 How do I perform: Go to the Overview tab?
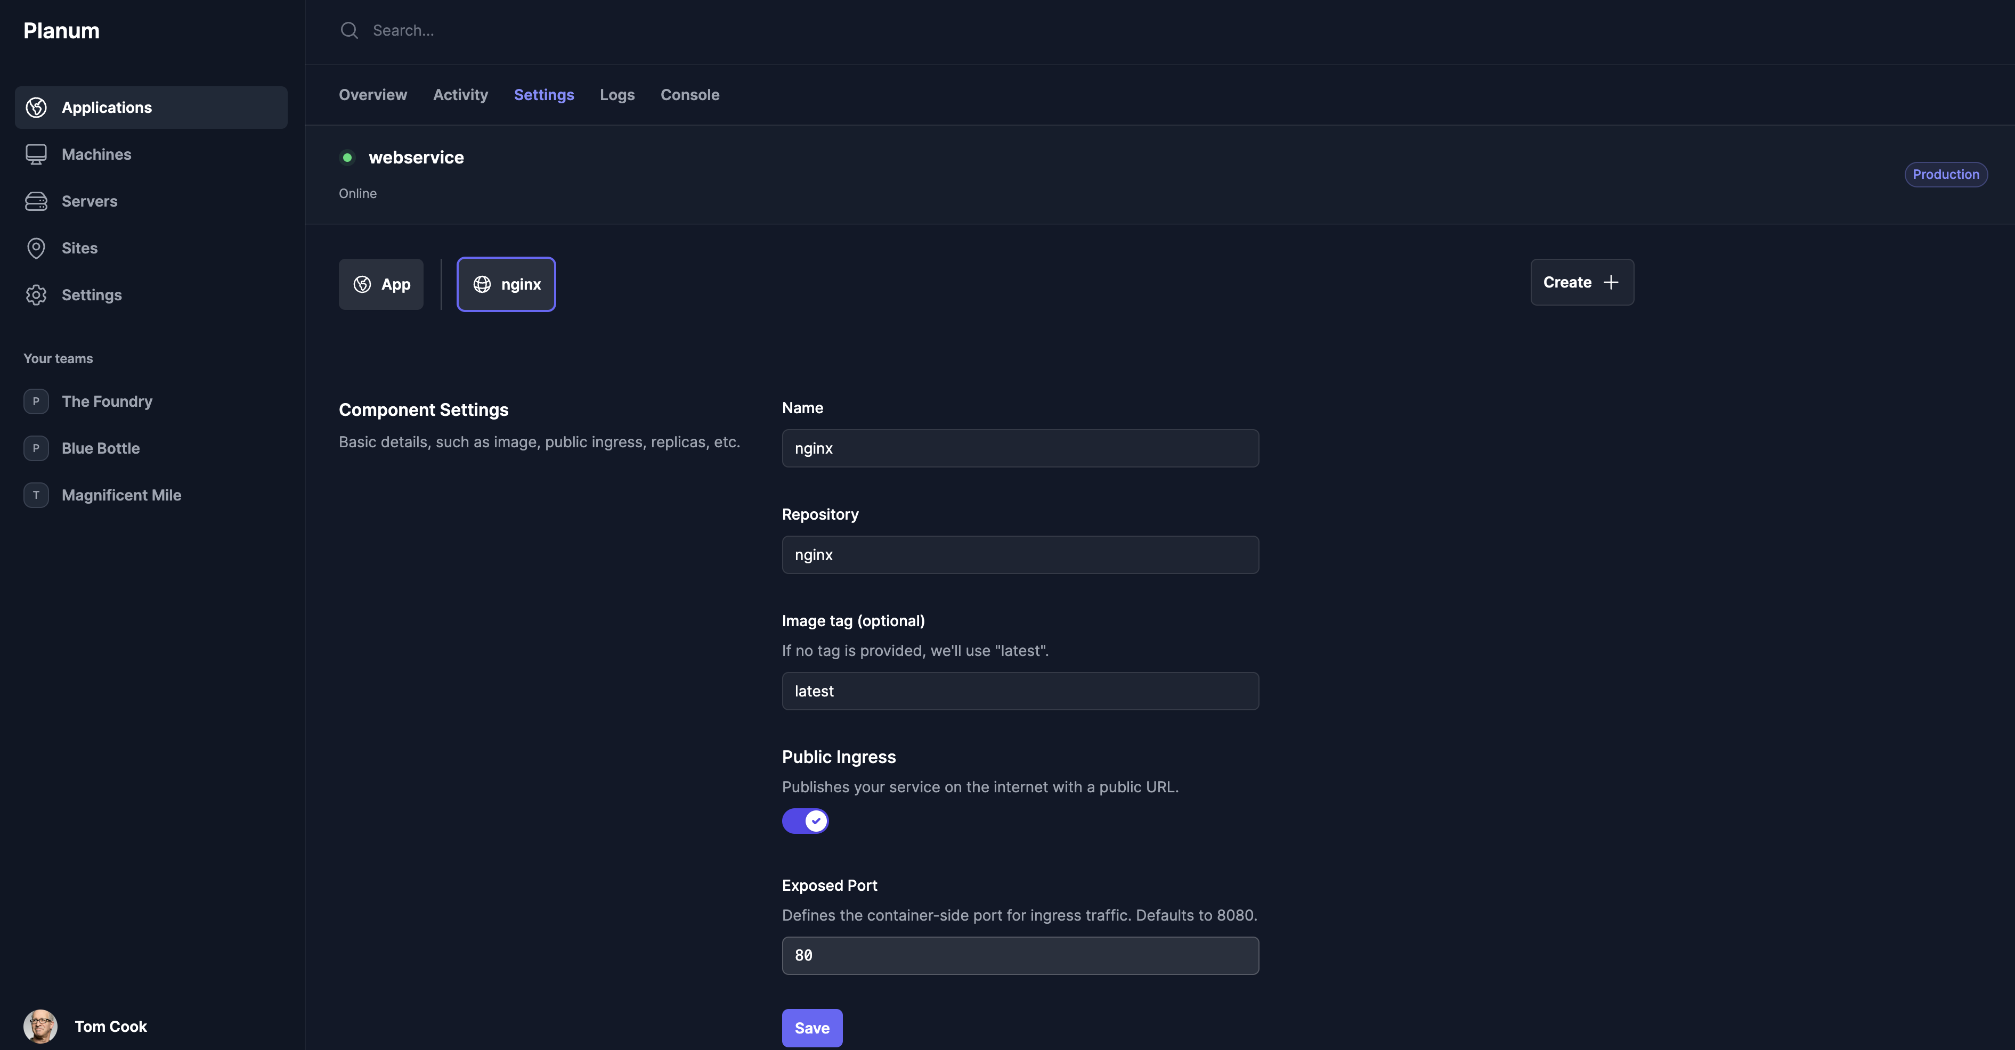point(372,95)
